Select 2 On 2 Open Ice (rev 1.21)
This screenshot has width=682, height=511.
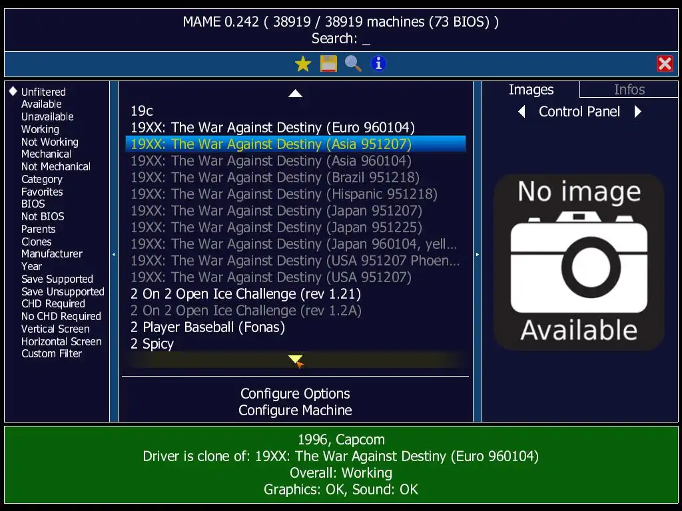pos(295,293)
